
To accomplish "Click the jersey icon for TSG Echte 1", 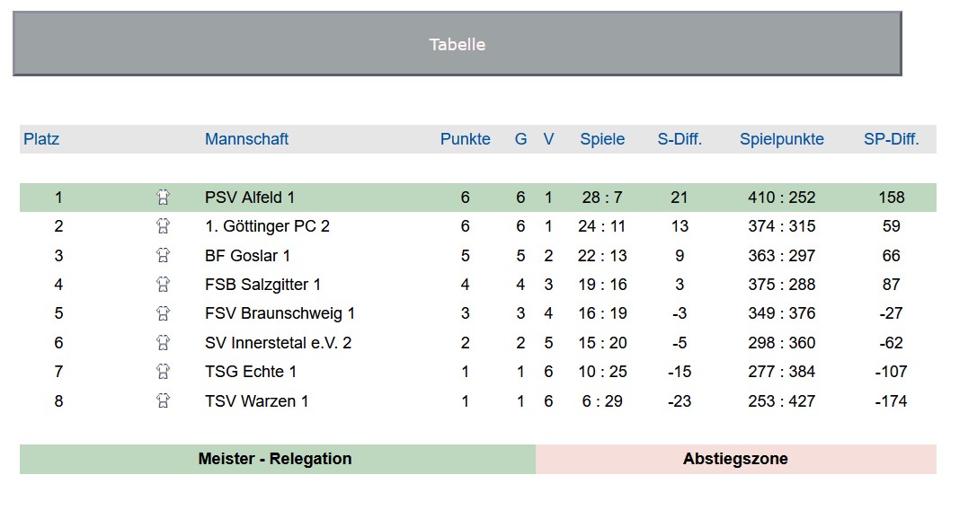I will point(163,372).
